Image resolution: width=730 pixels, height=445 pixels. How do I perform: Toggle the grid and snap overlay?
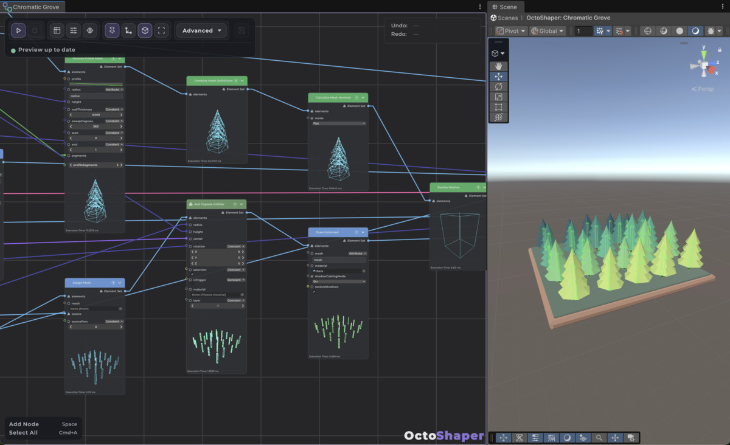pos(551,438)
